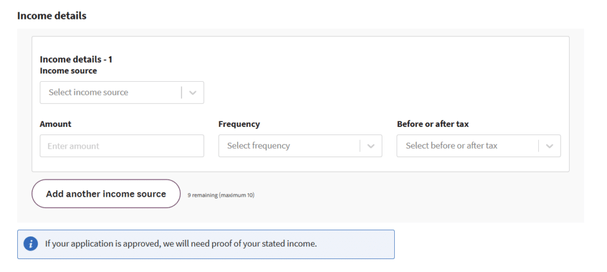Click the 9 remaining (maximum 10) text
607x272 pixels.
click(221, 195)
